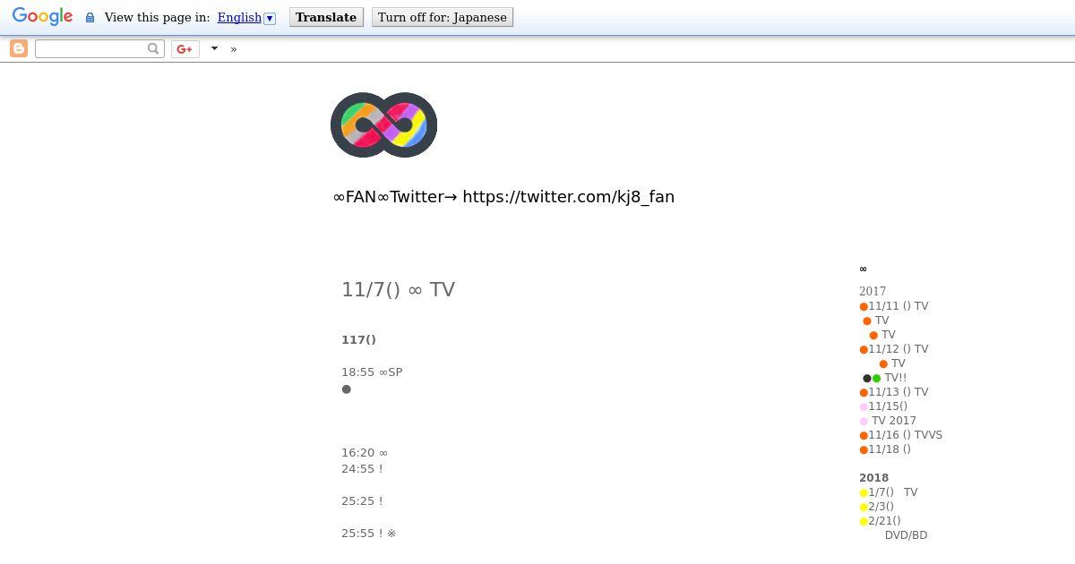Click the 25:55 ! ※ schedule line
This screenshot has height=564, width=1075.
tap(369, 534)
